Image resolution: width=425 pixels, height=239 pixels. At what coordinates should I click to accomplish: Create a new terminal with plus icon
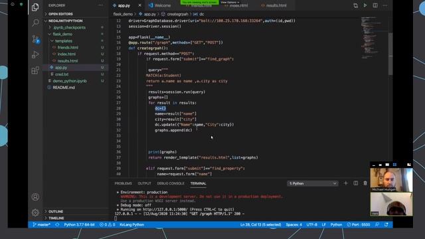[345, 183]
